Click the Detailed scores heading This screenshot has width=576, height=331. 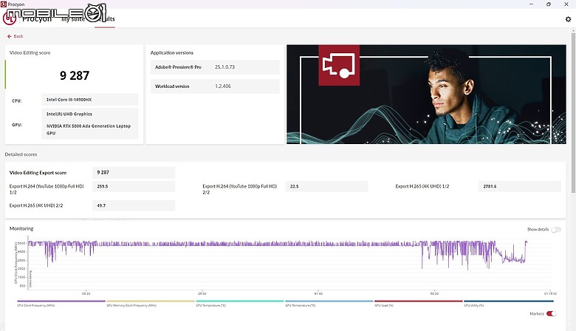[x=21, y=154]
